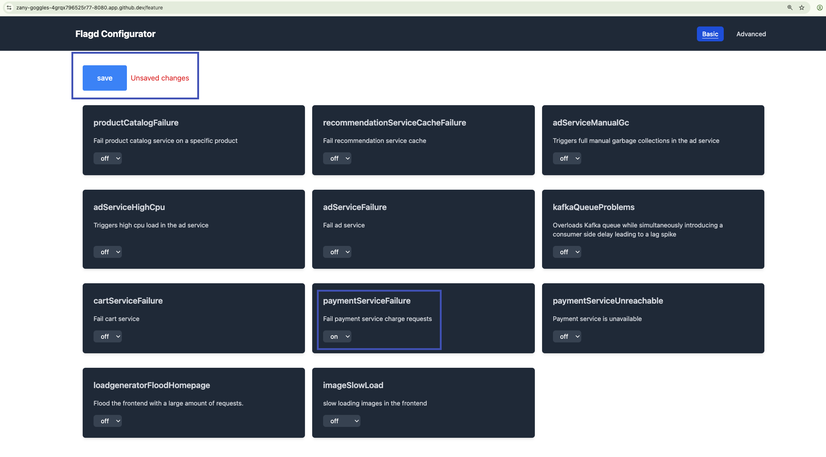Click the save button
826x457 pixels.
[x=105, y=78]
